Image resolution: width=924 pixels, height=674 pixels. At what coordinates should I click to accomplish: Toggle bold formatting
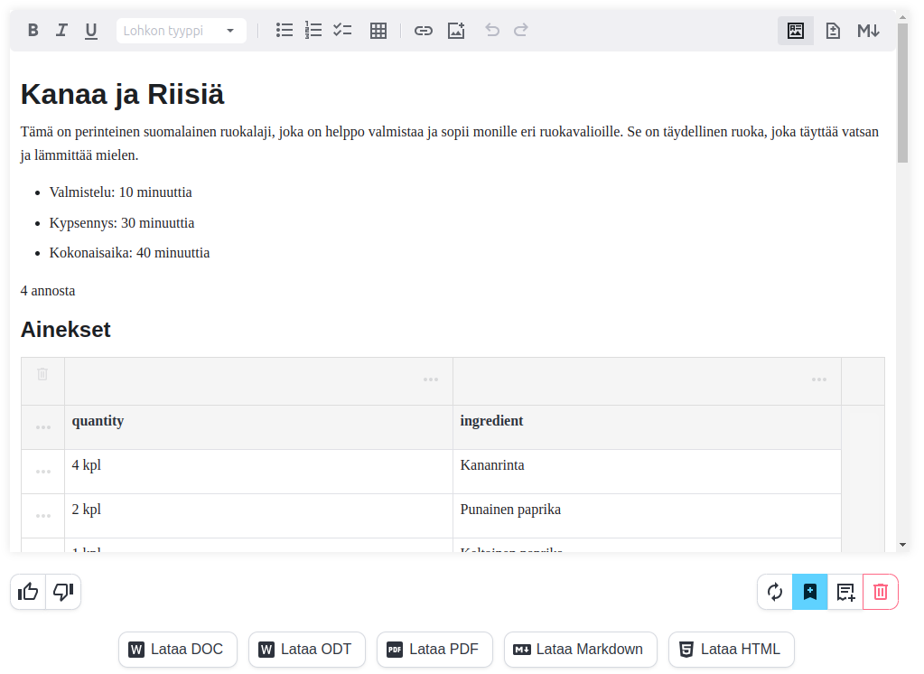point(33,30)
